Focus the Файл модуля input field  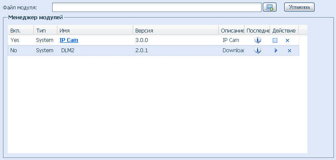tap(157, 7)
